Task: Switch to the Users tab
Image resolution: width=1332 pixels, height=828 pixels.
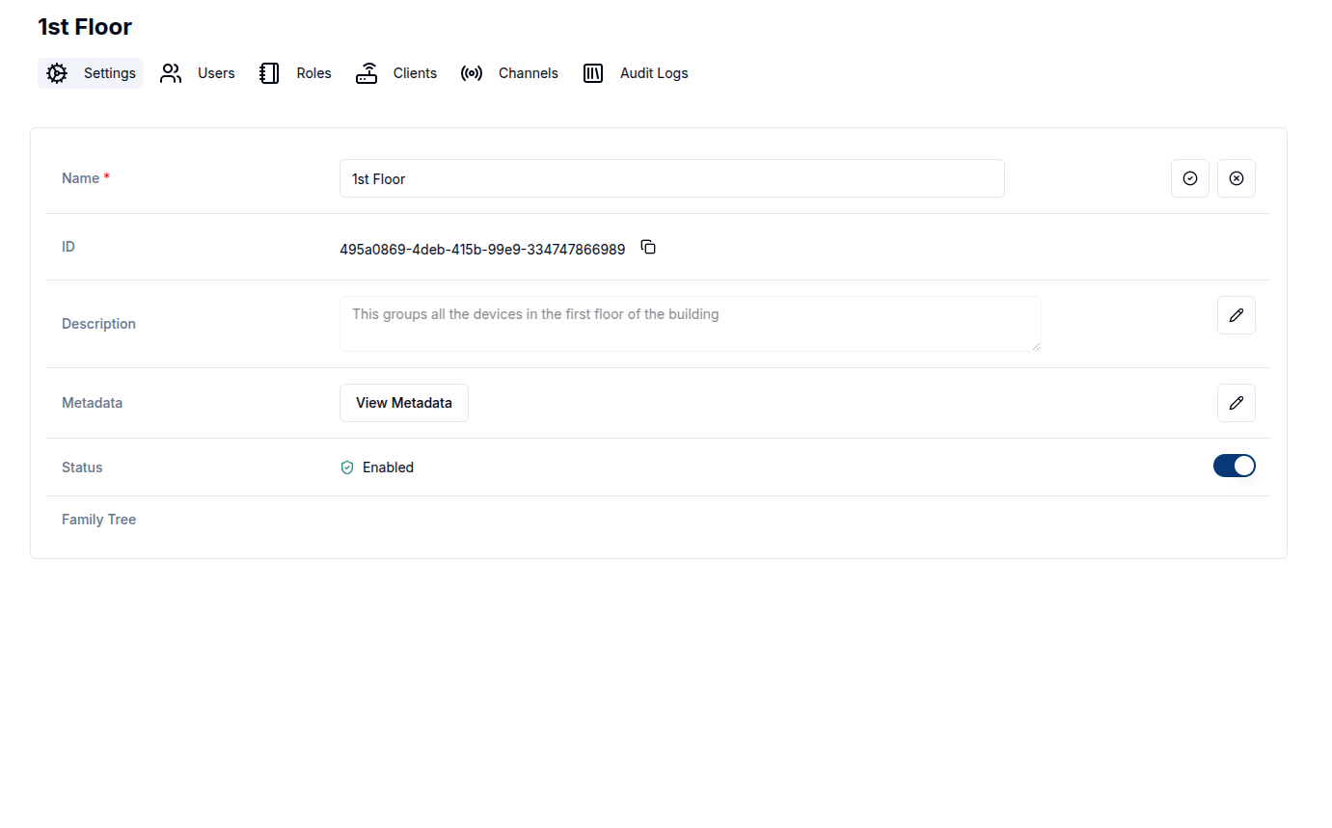Action: 198,73
